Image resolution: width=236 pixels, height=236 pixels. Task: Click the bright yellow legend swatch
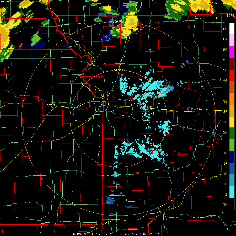(x=232, y=122)
